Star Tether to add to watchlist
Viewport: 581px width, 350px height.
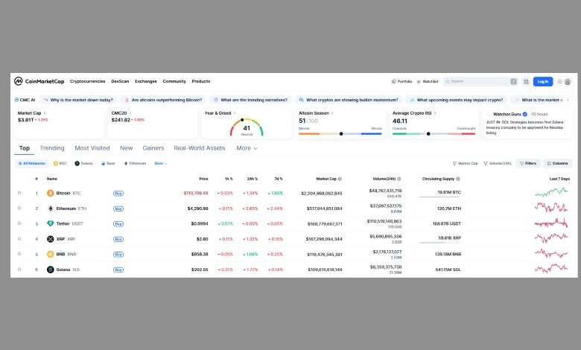[x=19, y=223]
